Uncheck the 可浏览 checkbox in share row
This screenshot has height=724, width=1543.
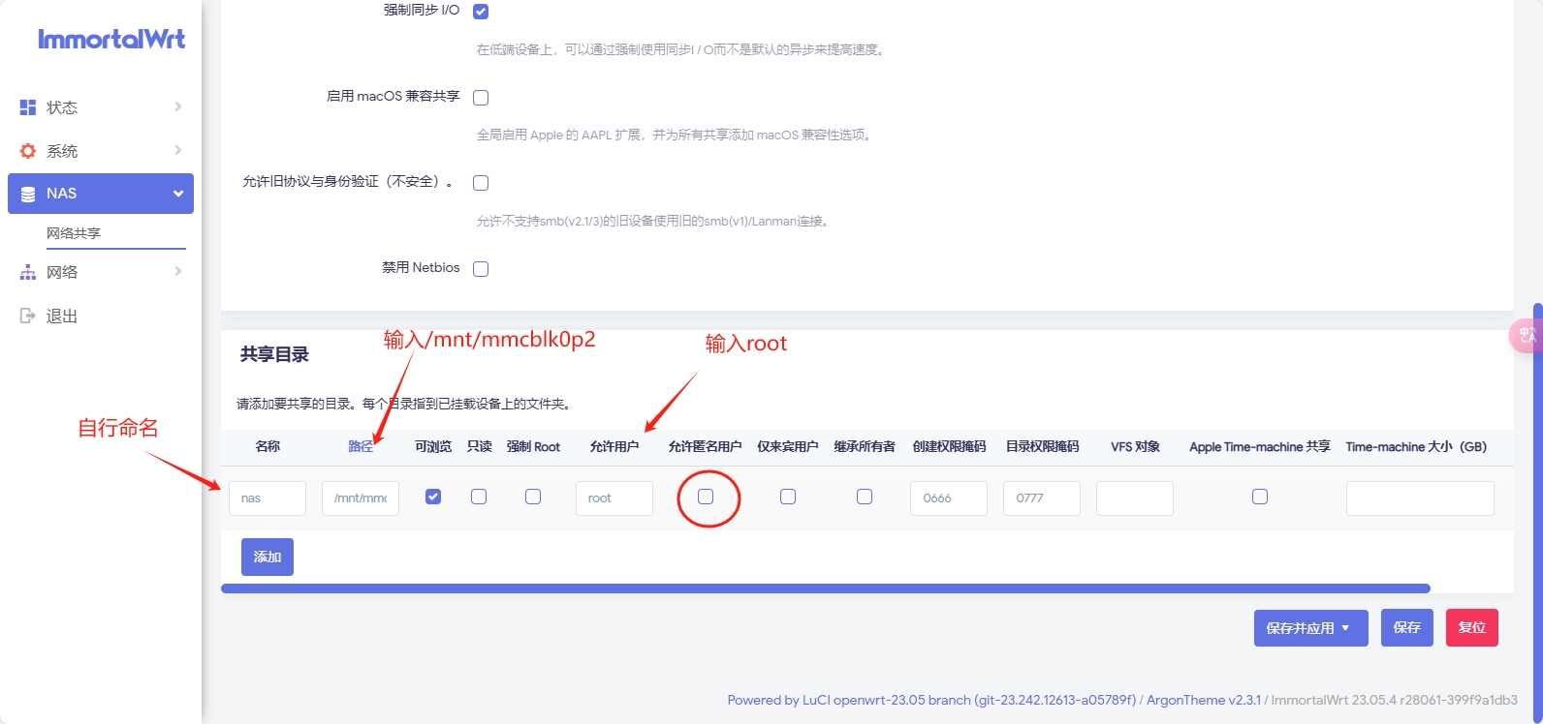point(433,497)
